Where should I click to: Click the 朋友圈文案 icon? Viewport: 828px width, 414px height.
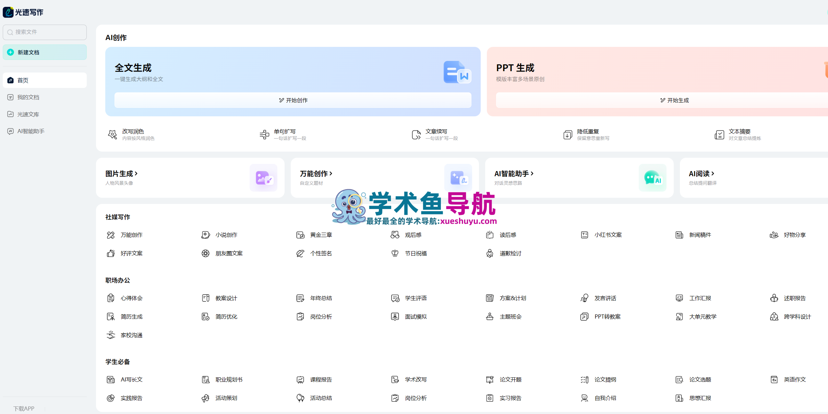pyautogui.click(x=206, y=253)
